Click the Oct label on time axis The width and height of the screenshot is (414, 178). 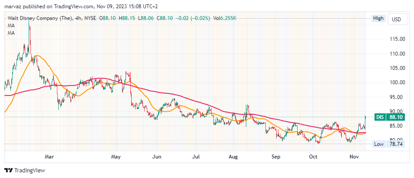[313, 157]
